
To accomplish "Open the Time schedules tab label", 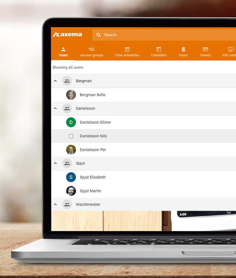I will click(127, 55).
